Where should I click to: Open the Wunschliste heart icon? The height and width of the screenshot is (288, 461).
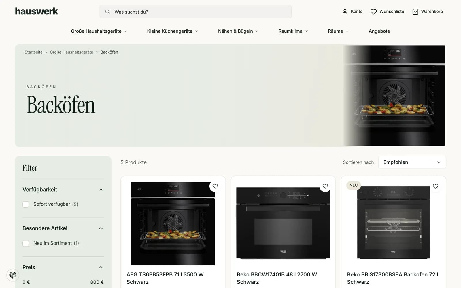[x=373, y=12]
